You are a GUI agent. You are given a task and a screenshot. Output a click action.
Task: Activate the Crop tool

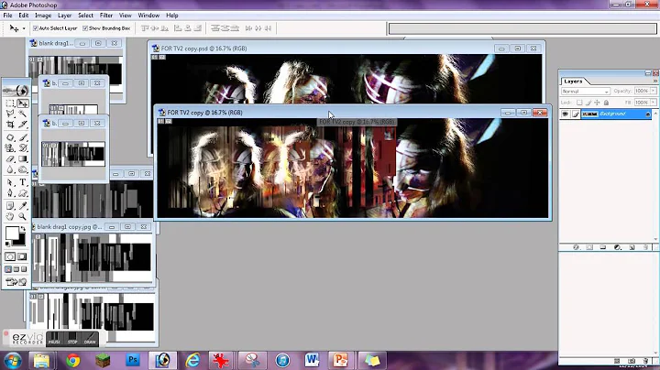pyautogui.click(x=10, y=125)
